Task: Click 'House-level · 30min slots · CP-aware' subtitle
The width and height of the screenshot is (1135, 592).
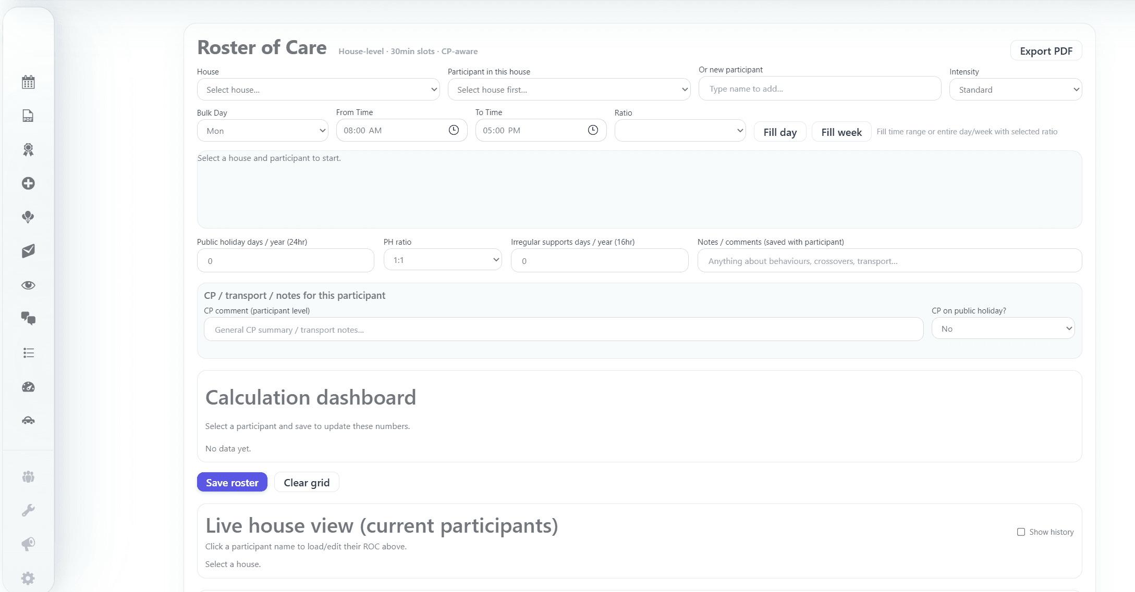Action: pos(408,51)
